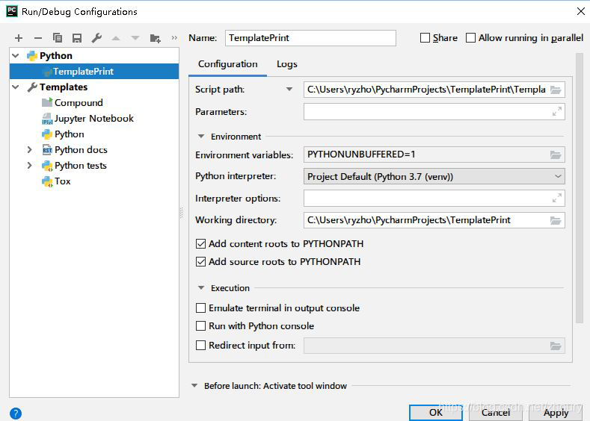Image resolution: width=590 pixels, height=421 pixels.
Task: Expand the Parameters field editor
Action: (x=557, y=111)
